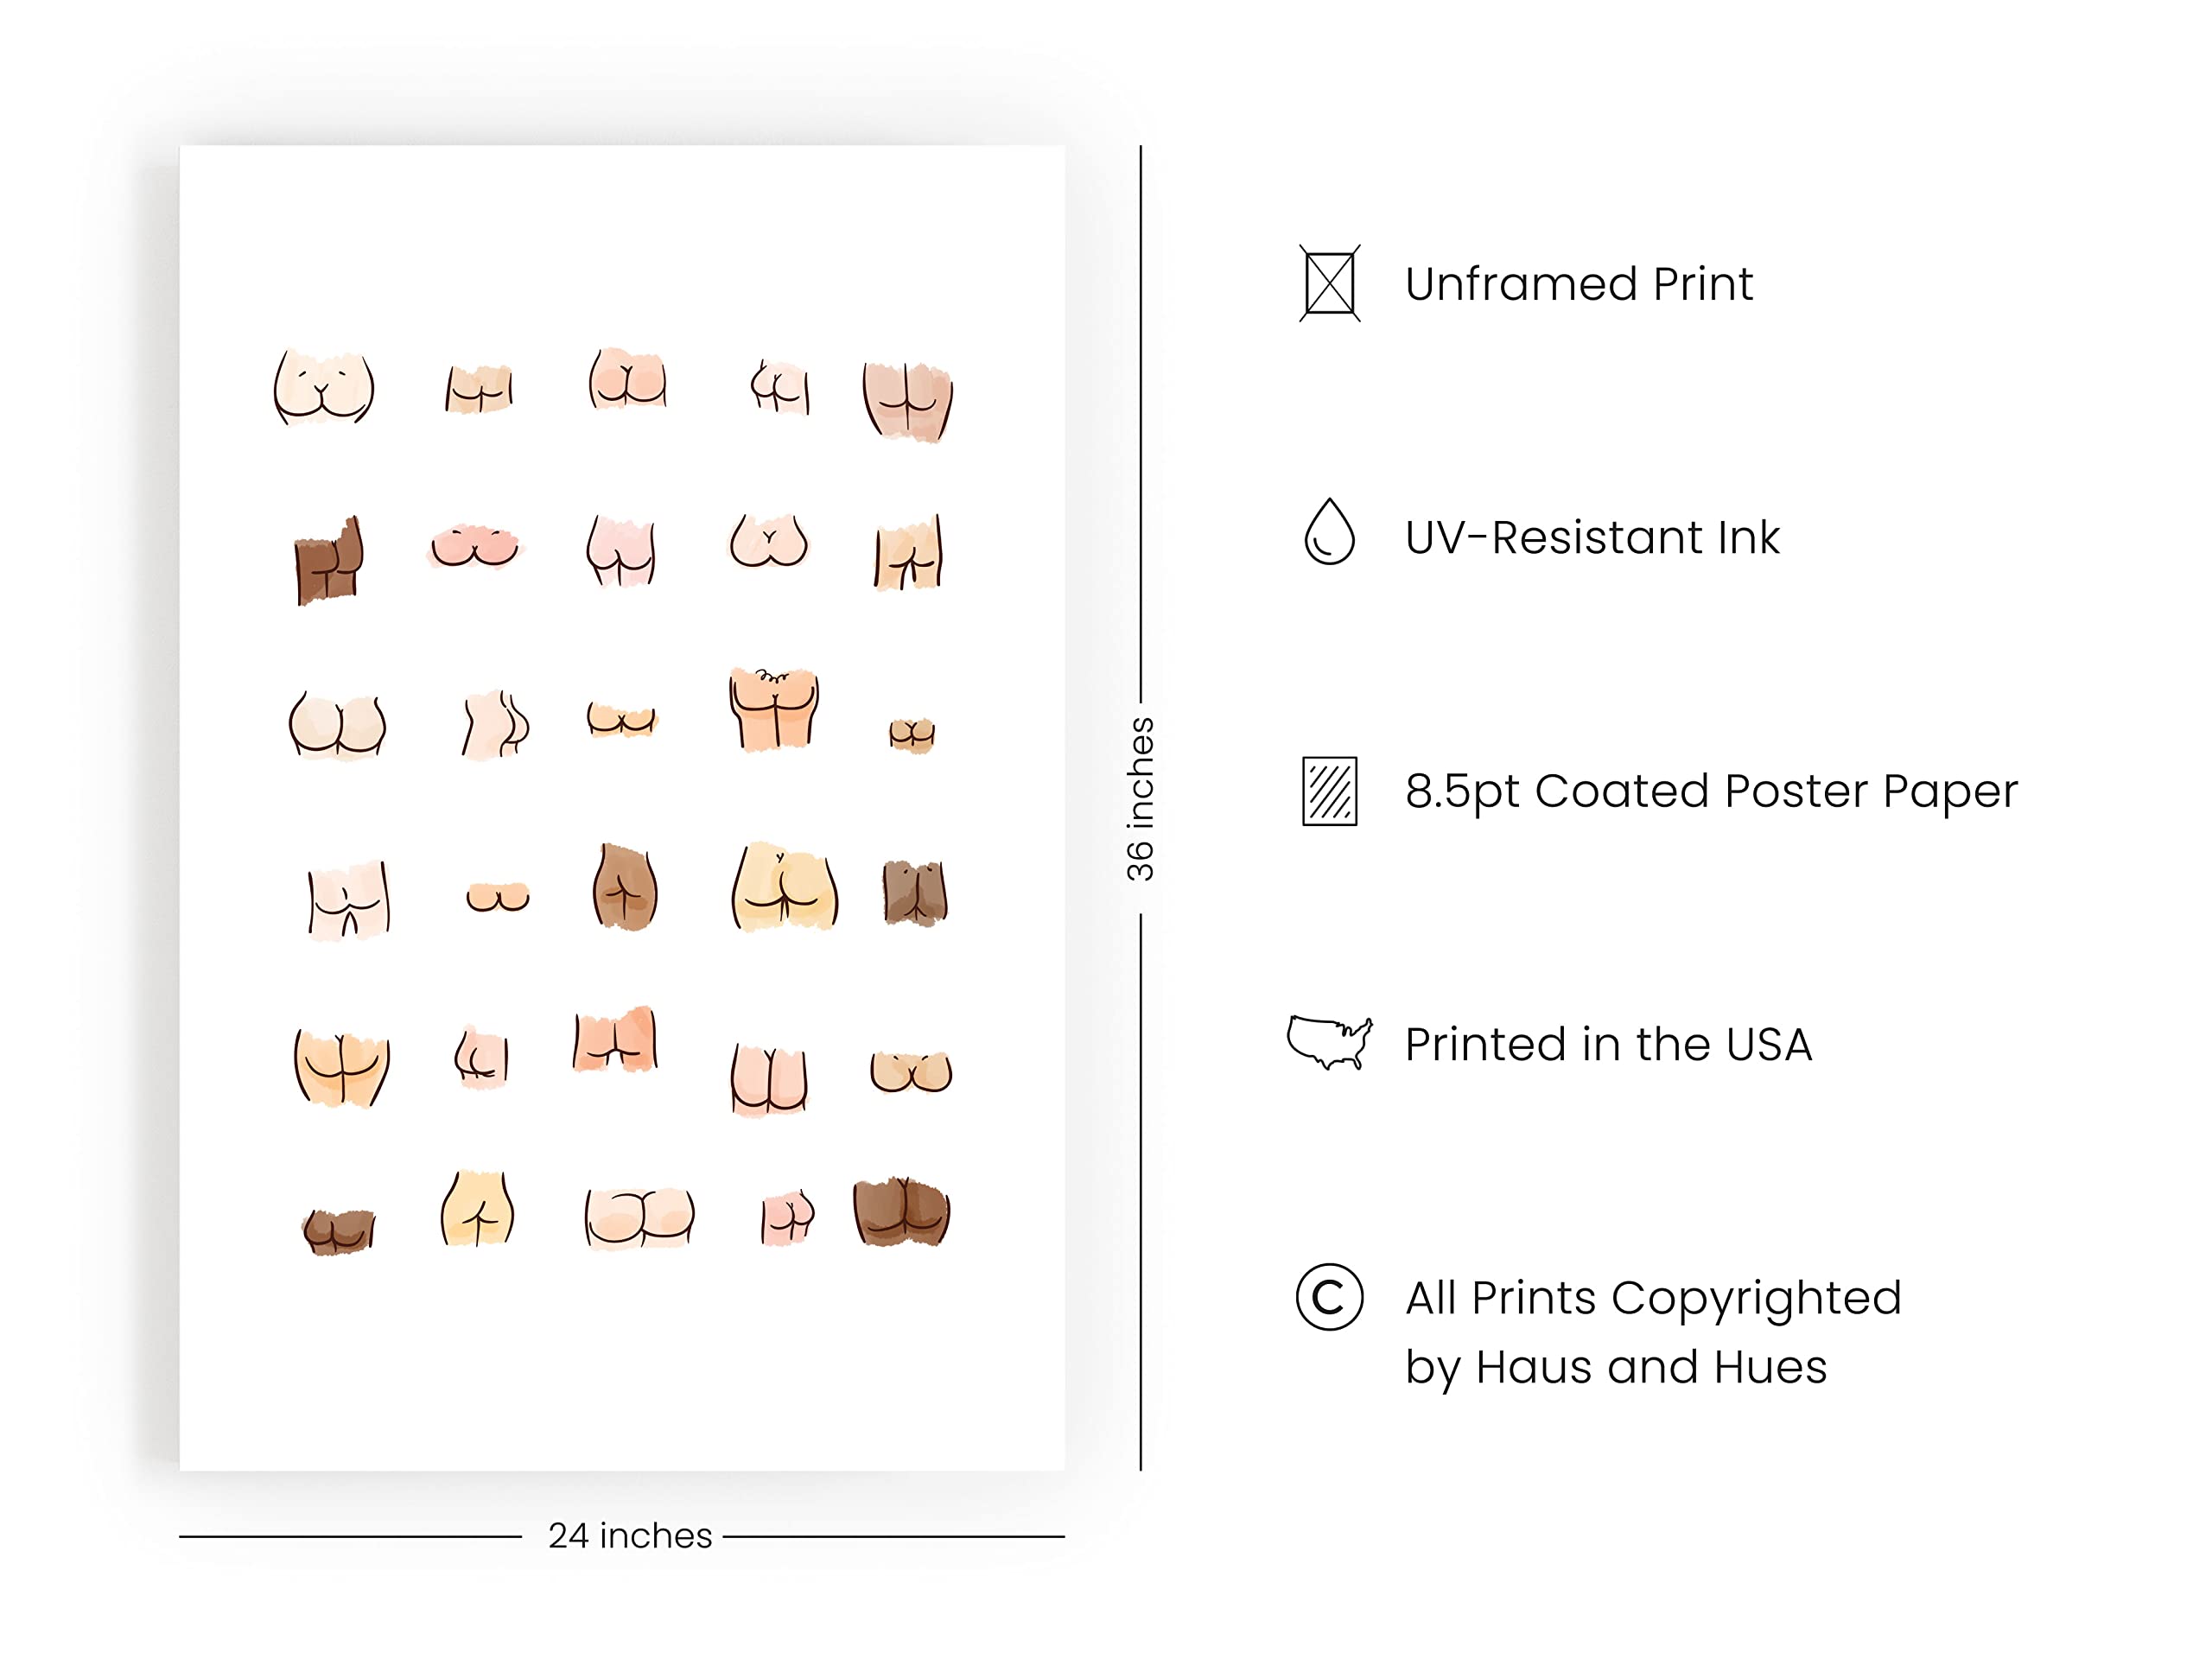Click the dark brown illustration in second row
Image resolution: width=2212 pixels, height=1659 pixels.
point(329,561)
